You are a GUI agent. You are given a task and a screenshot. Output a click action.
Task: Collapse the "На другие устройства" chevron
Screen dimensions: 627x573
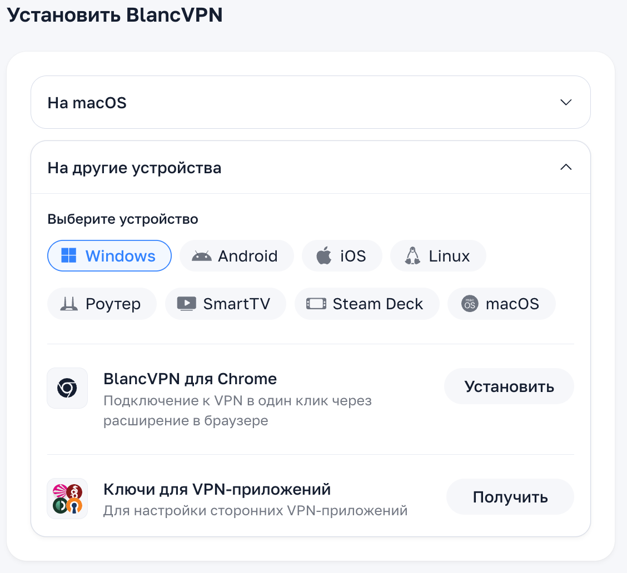(566, 167)
